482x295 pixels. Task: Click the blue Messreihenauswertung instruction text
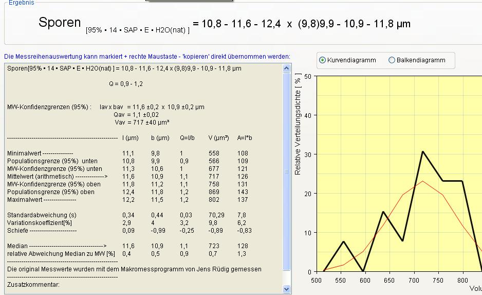pos(147,56)
